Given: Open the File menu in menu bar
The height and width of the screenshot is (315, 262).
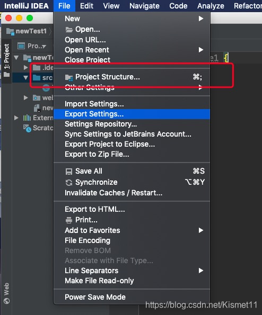Looking at the screenshot, I should pyautogui.click(x=64, y=6).
